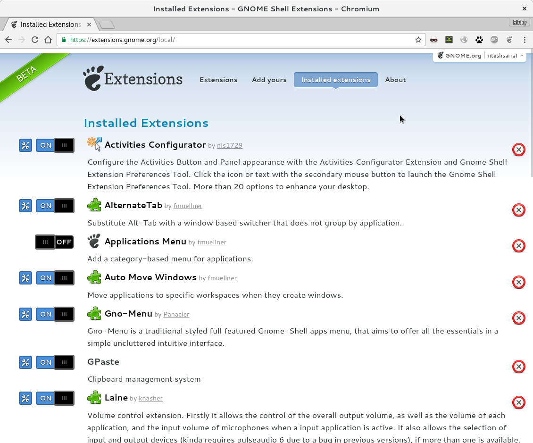The height and width of the screenshot is (443, 533).
Task: Open the About page
Action: point(395,80)
